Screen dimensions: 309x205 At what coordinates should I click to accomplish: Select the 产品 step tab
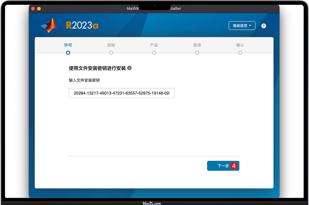pyautogui.click(x=154, y=45)
